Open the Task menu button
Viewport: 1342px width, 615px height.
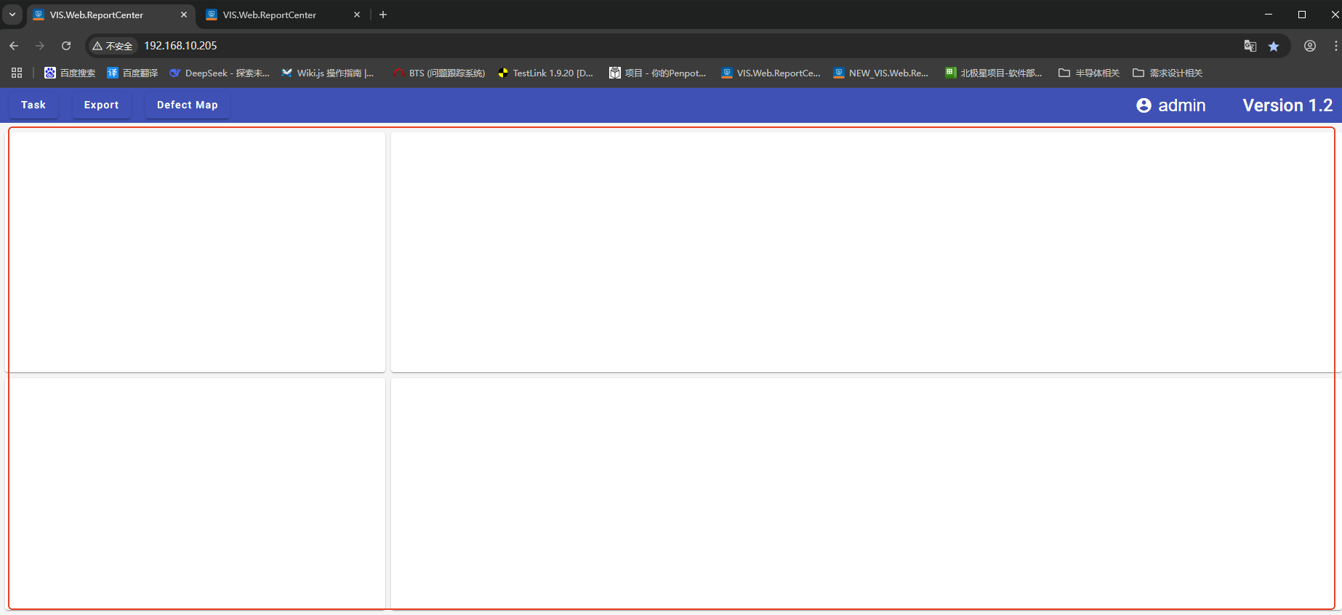pos(33,105)
